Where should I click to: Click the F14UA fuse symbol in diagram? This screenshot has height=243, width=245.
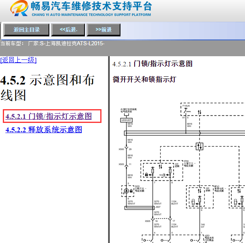point(187,111)
